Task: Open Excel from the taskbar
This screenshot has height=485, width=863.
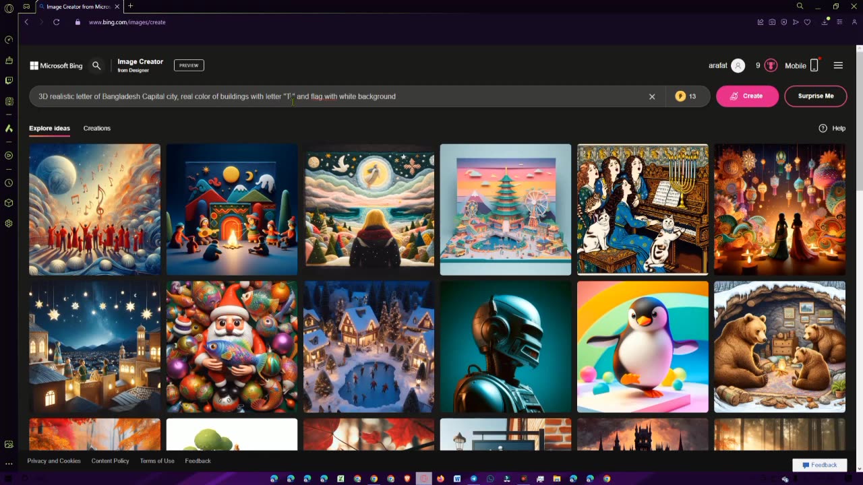Action: coord(340,479)
